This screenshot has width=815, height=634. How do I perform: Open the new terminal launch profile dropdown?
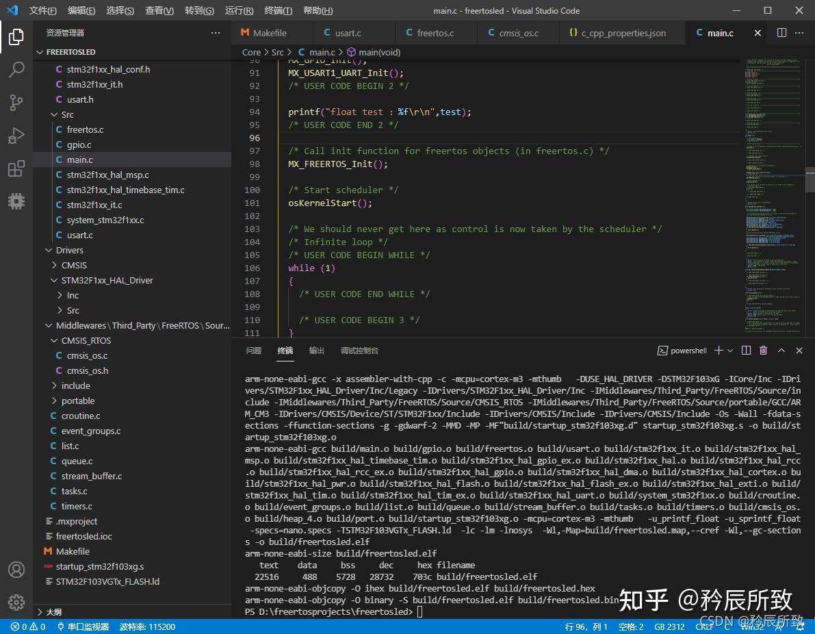point(730,351)
